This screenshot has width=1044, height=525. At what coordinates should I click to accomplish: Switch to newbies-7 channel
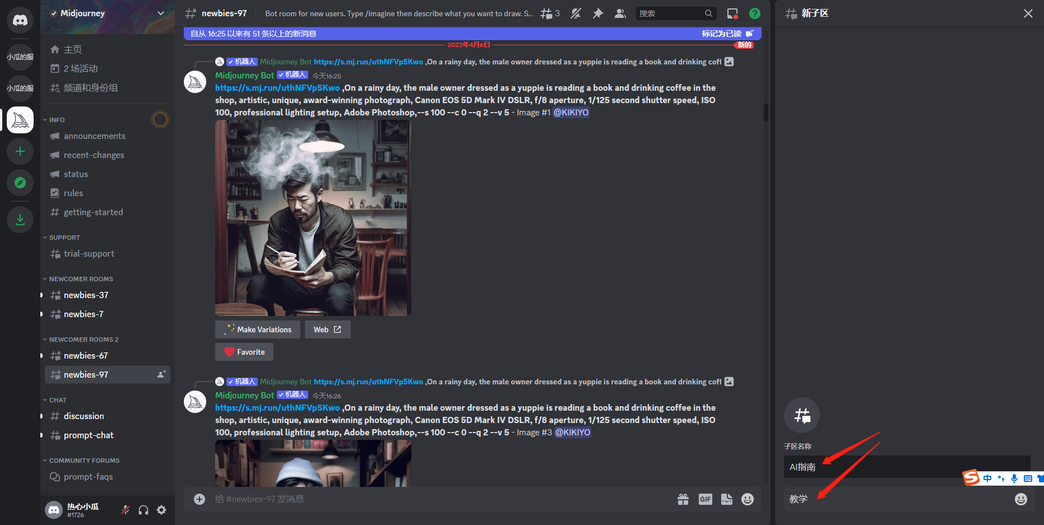pyautogui.click(x=108, y=314)
